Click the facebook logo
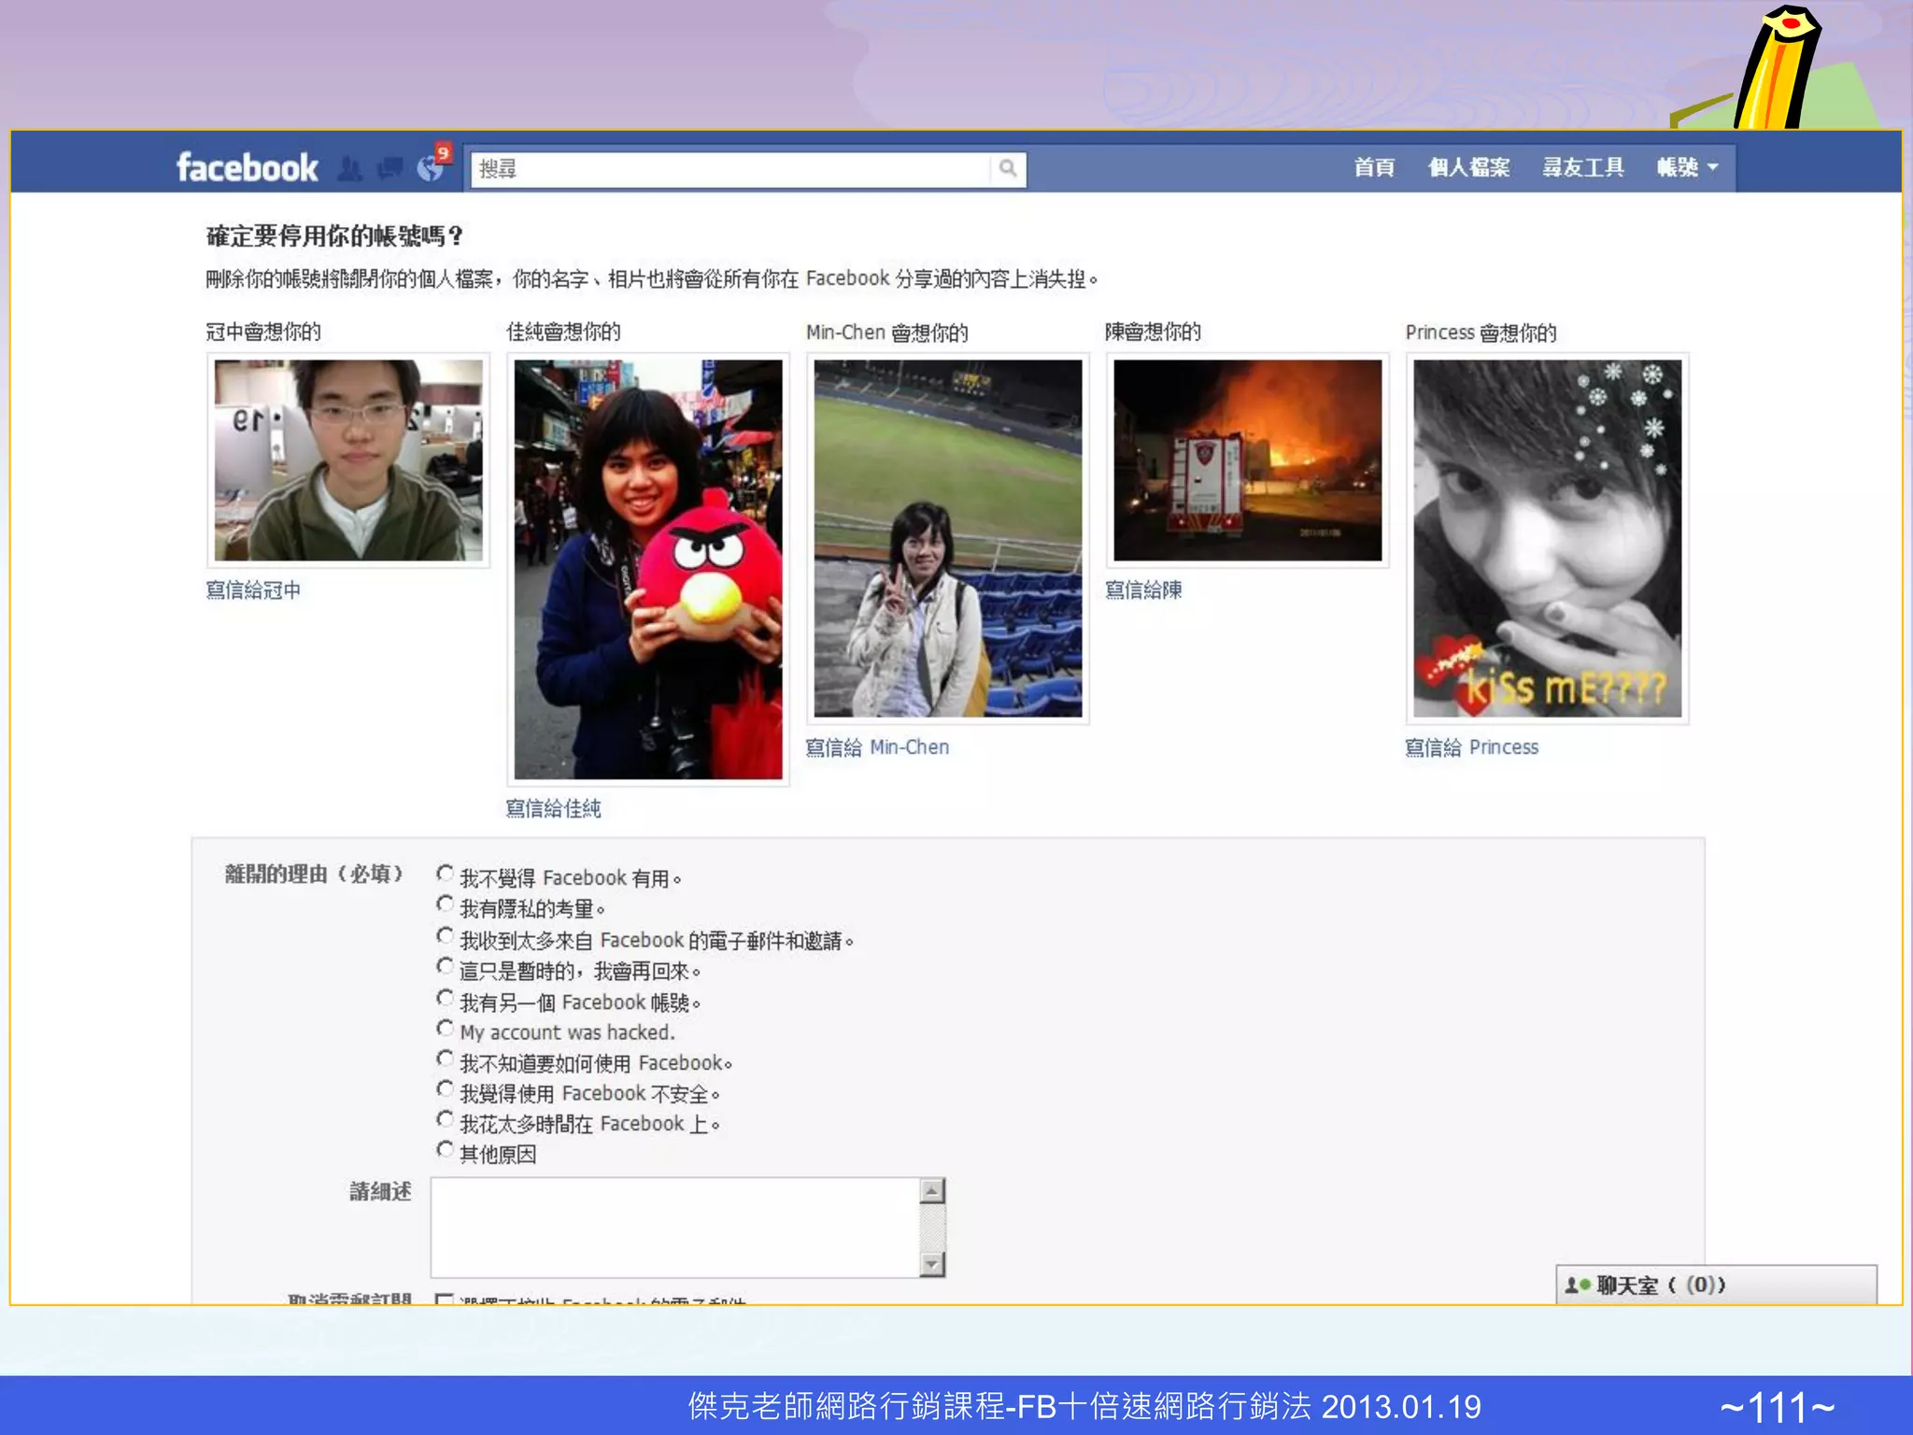This screenshot has width=1913, height=1435. [248, 168]
